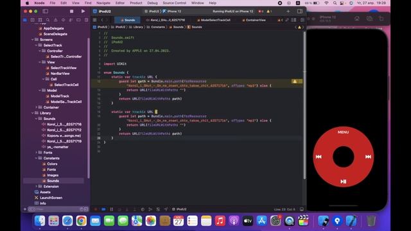
Task: Tap next track on simulator wheel
Action: (368, 157)
